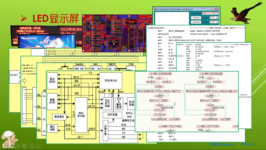Image resolution: width=266 pixels, height=150 pixels.
Task: Click the 74HC373 chip label
Action: coord(112,64)
